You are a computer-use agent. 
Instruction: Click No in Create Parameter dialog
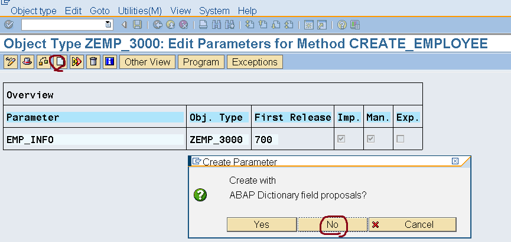pyautogui.click(x=333, y=224)
